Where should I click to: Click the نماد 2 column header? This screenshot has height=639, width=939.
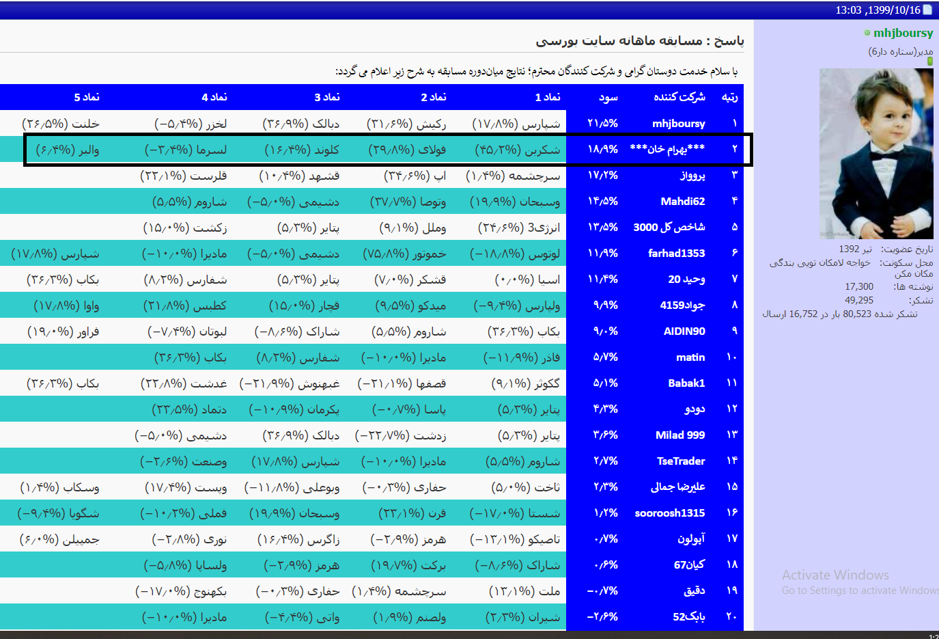(x=434, y=97)
